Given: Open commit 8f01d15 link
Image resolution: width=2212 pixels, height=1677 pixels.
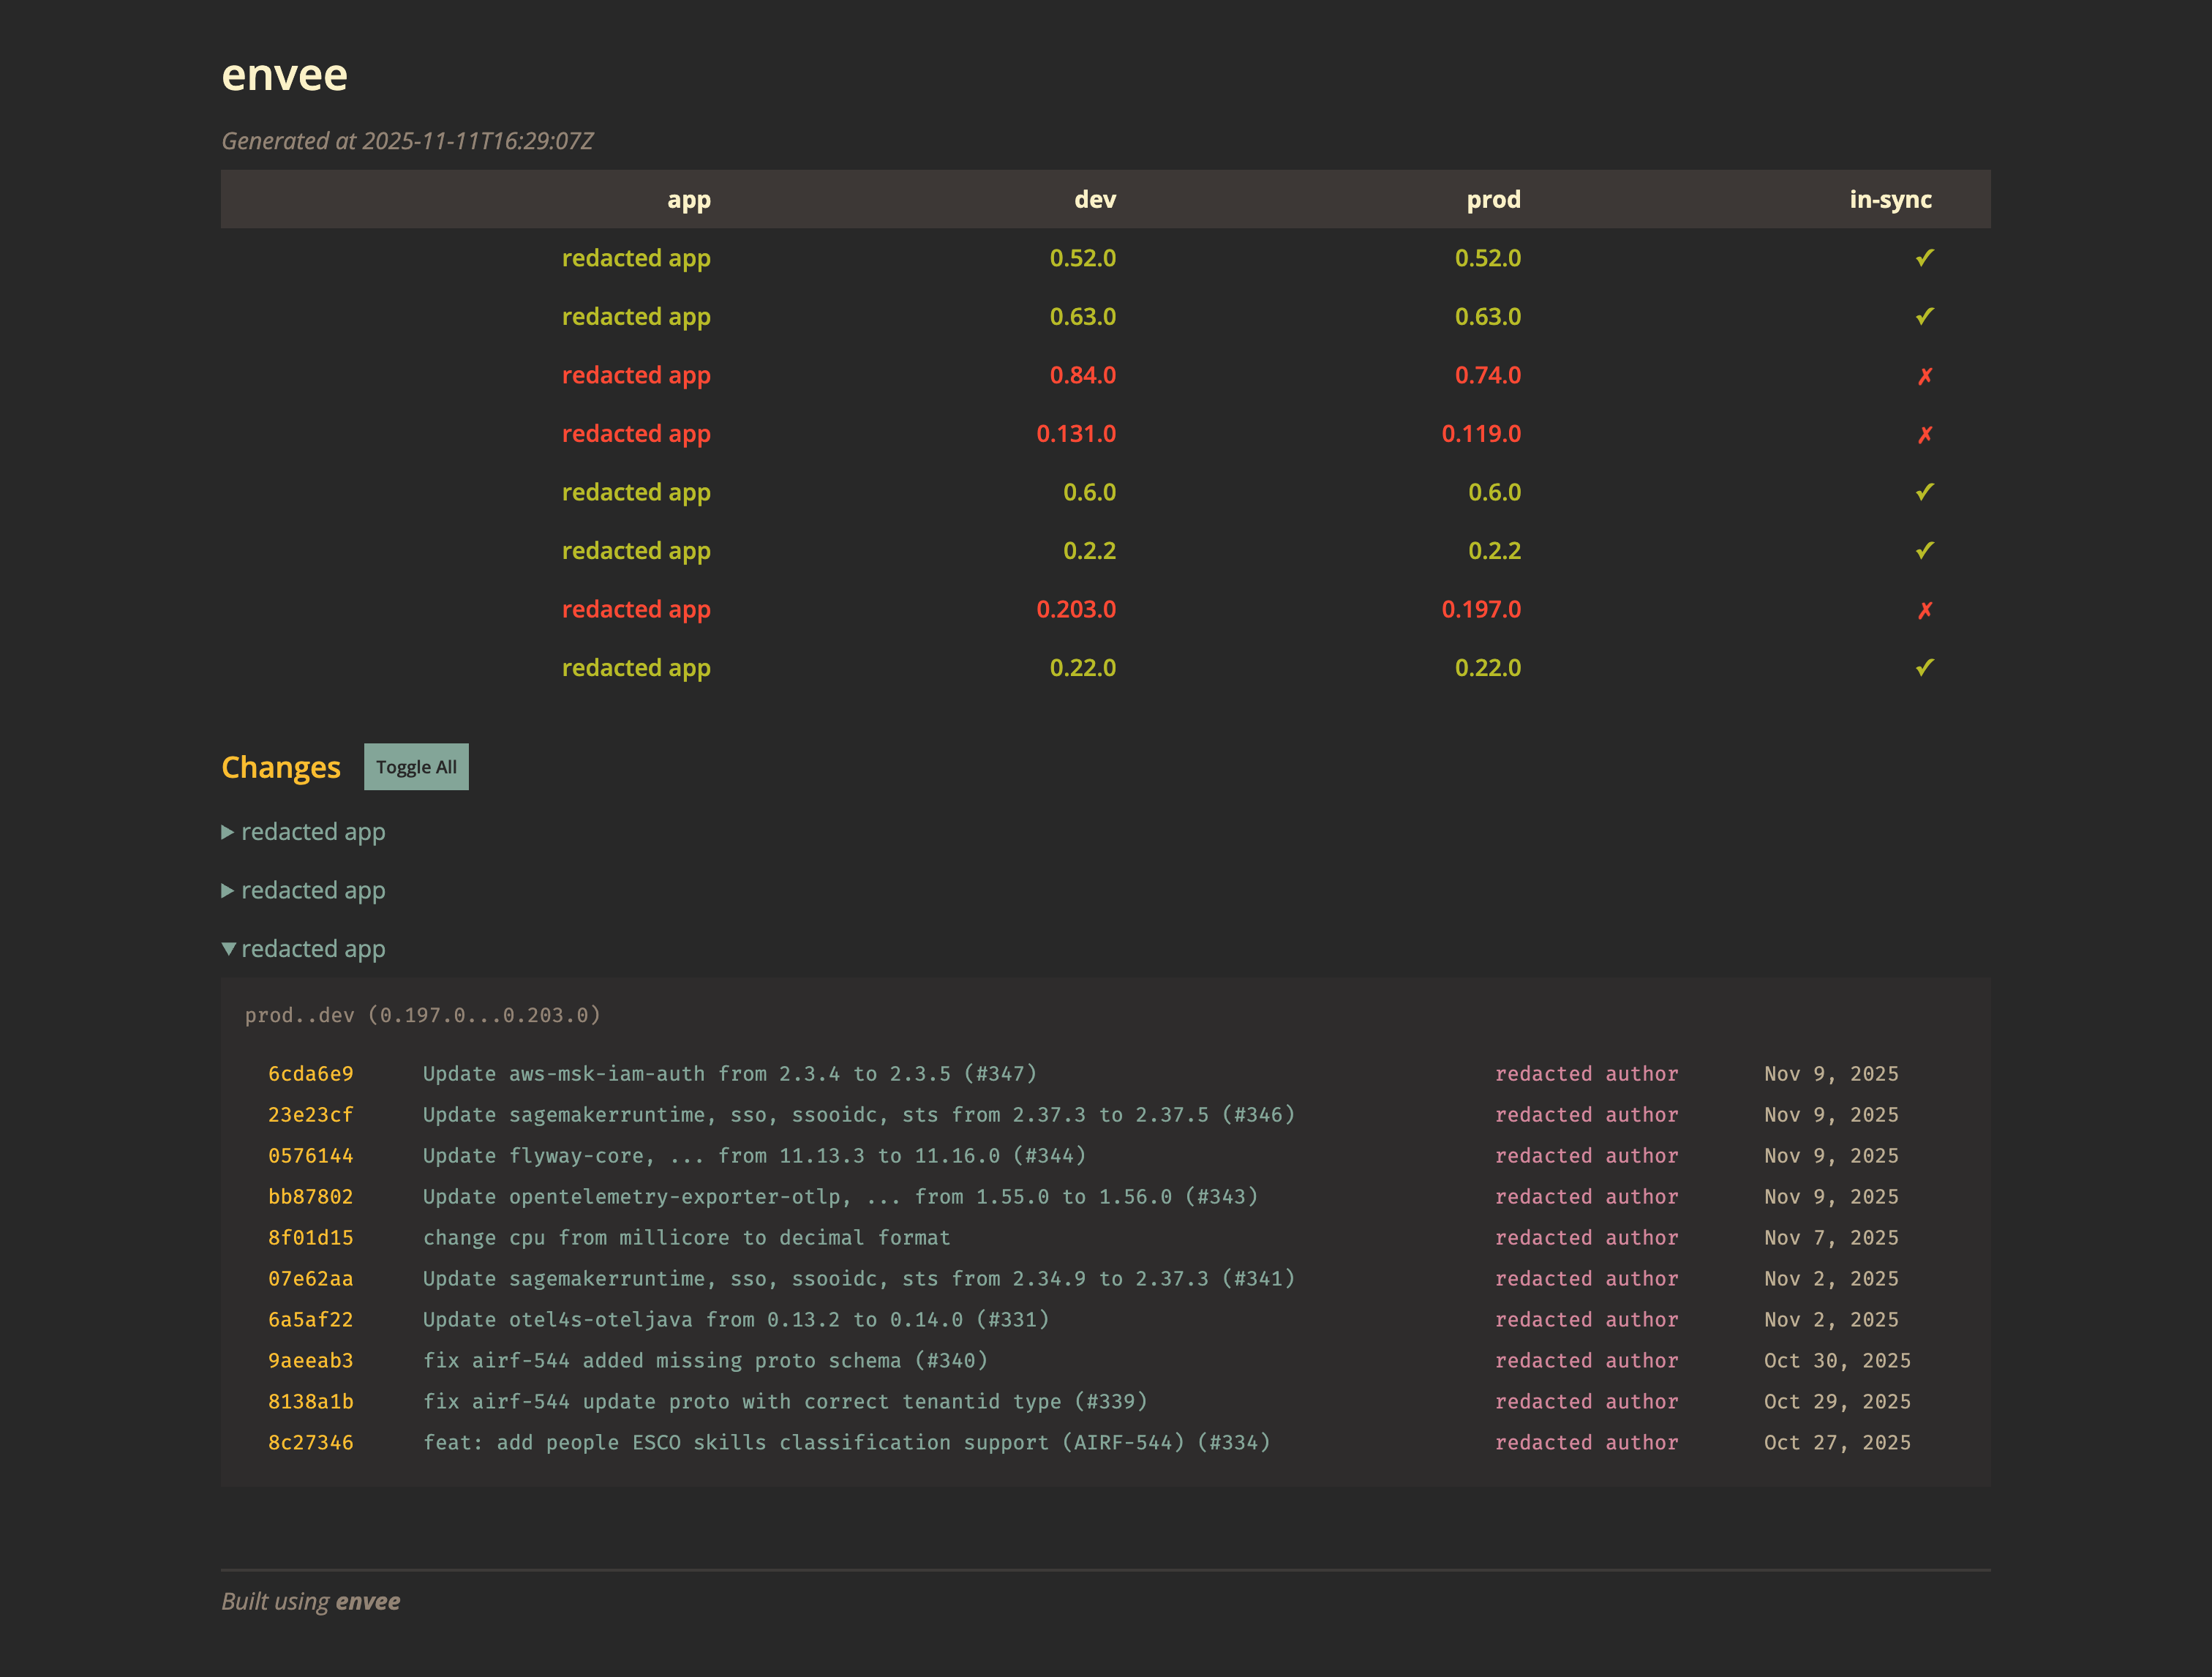Looking at the screenshot, I should point(310,1238).
